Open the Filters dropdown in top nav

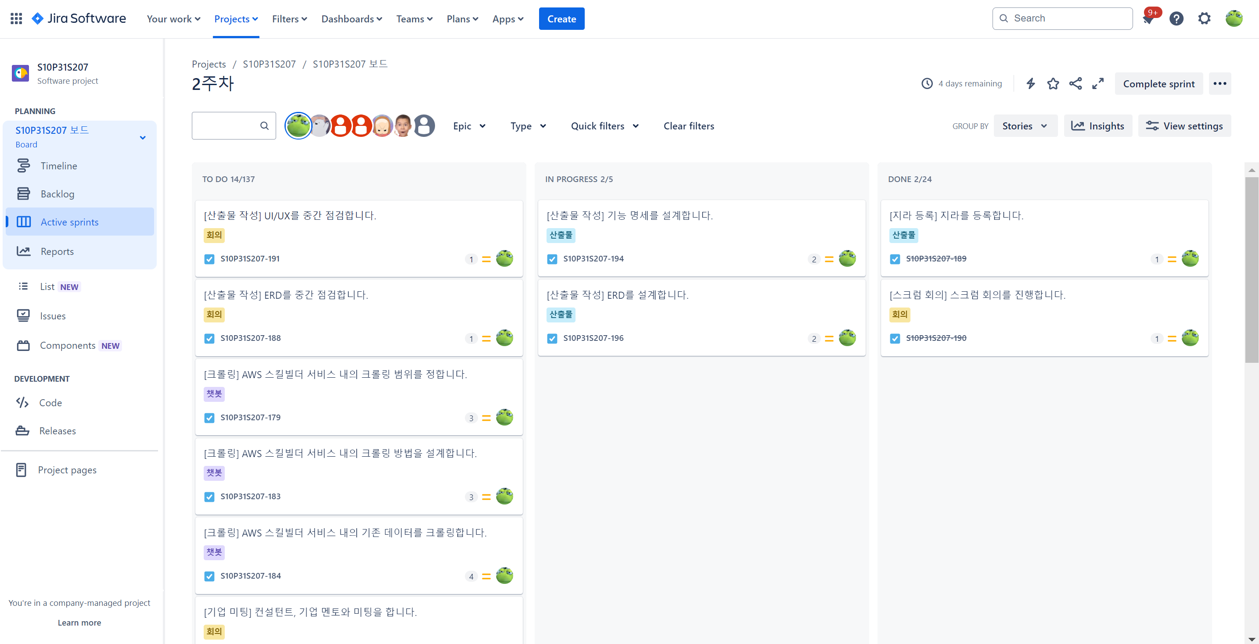pyautogui.click(x=289, y=19)
